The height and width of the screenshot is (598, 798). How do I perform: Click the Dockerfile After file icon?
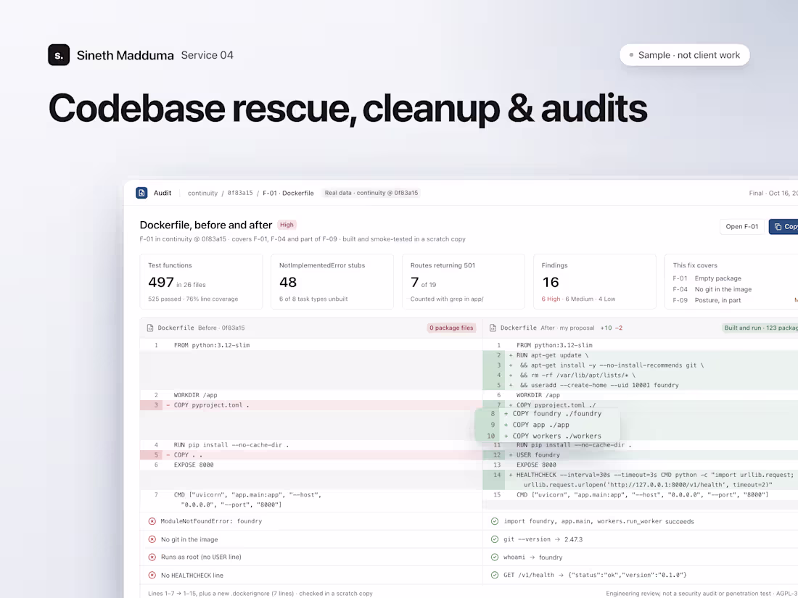click(x=493, y=328)
